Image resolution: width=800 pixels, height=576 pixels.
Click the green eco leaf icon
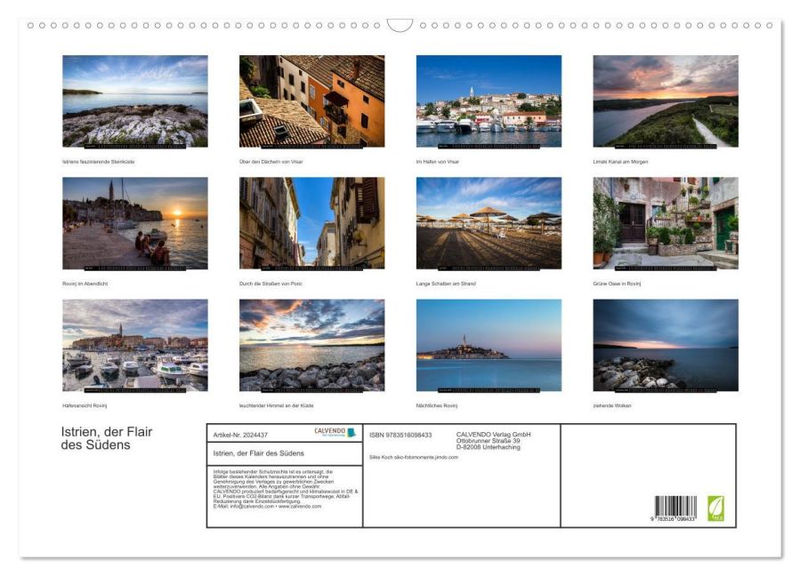715,508
